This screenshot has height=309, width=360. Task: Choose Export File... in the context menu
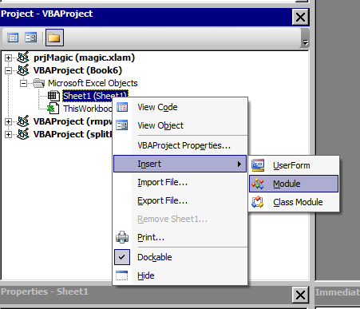tap(162, 200)
